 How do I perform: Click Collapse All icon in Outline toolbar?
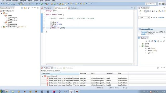point(149,41)
